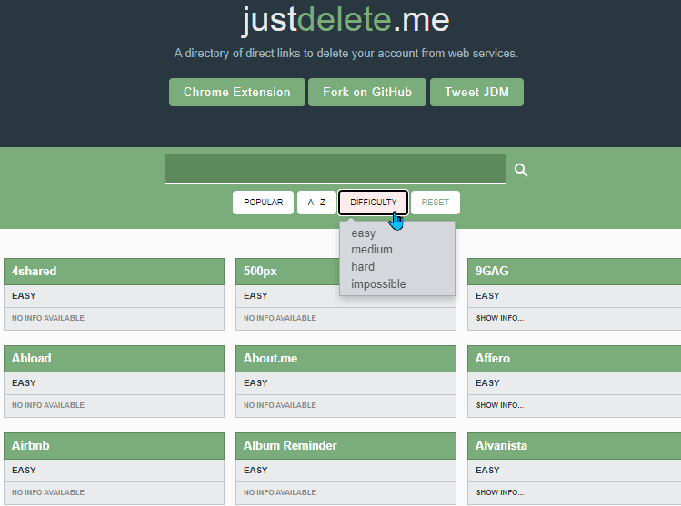Click the directory tagline text
The image size is (681, 506).
[346, 54]
